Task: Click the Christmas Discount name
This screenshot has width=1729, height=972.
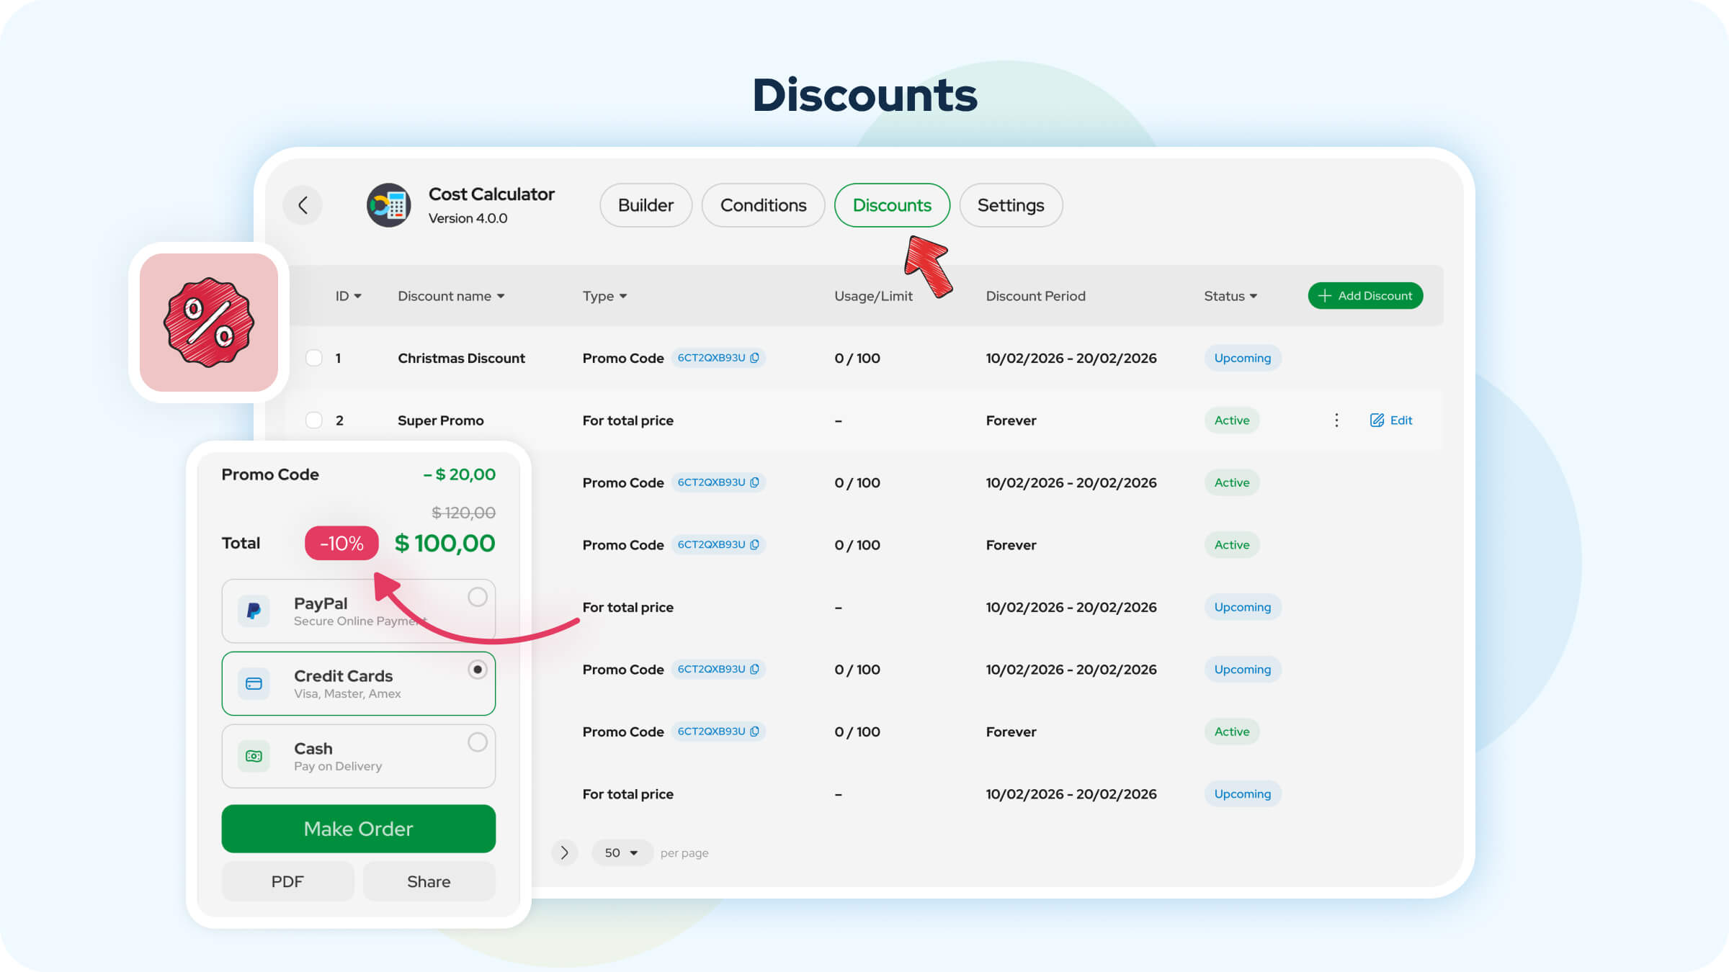Action: (461, 358)
